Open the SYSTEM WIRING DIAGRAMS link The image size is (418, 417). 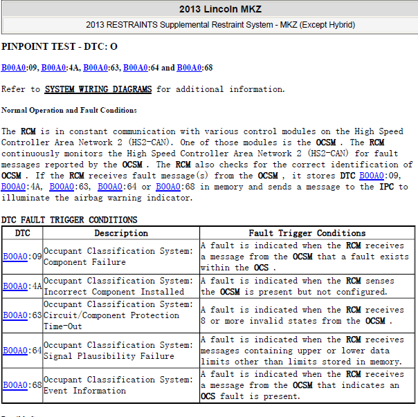click(98, 89)
